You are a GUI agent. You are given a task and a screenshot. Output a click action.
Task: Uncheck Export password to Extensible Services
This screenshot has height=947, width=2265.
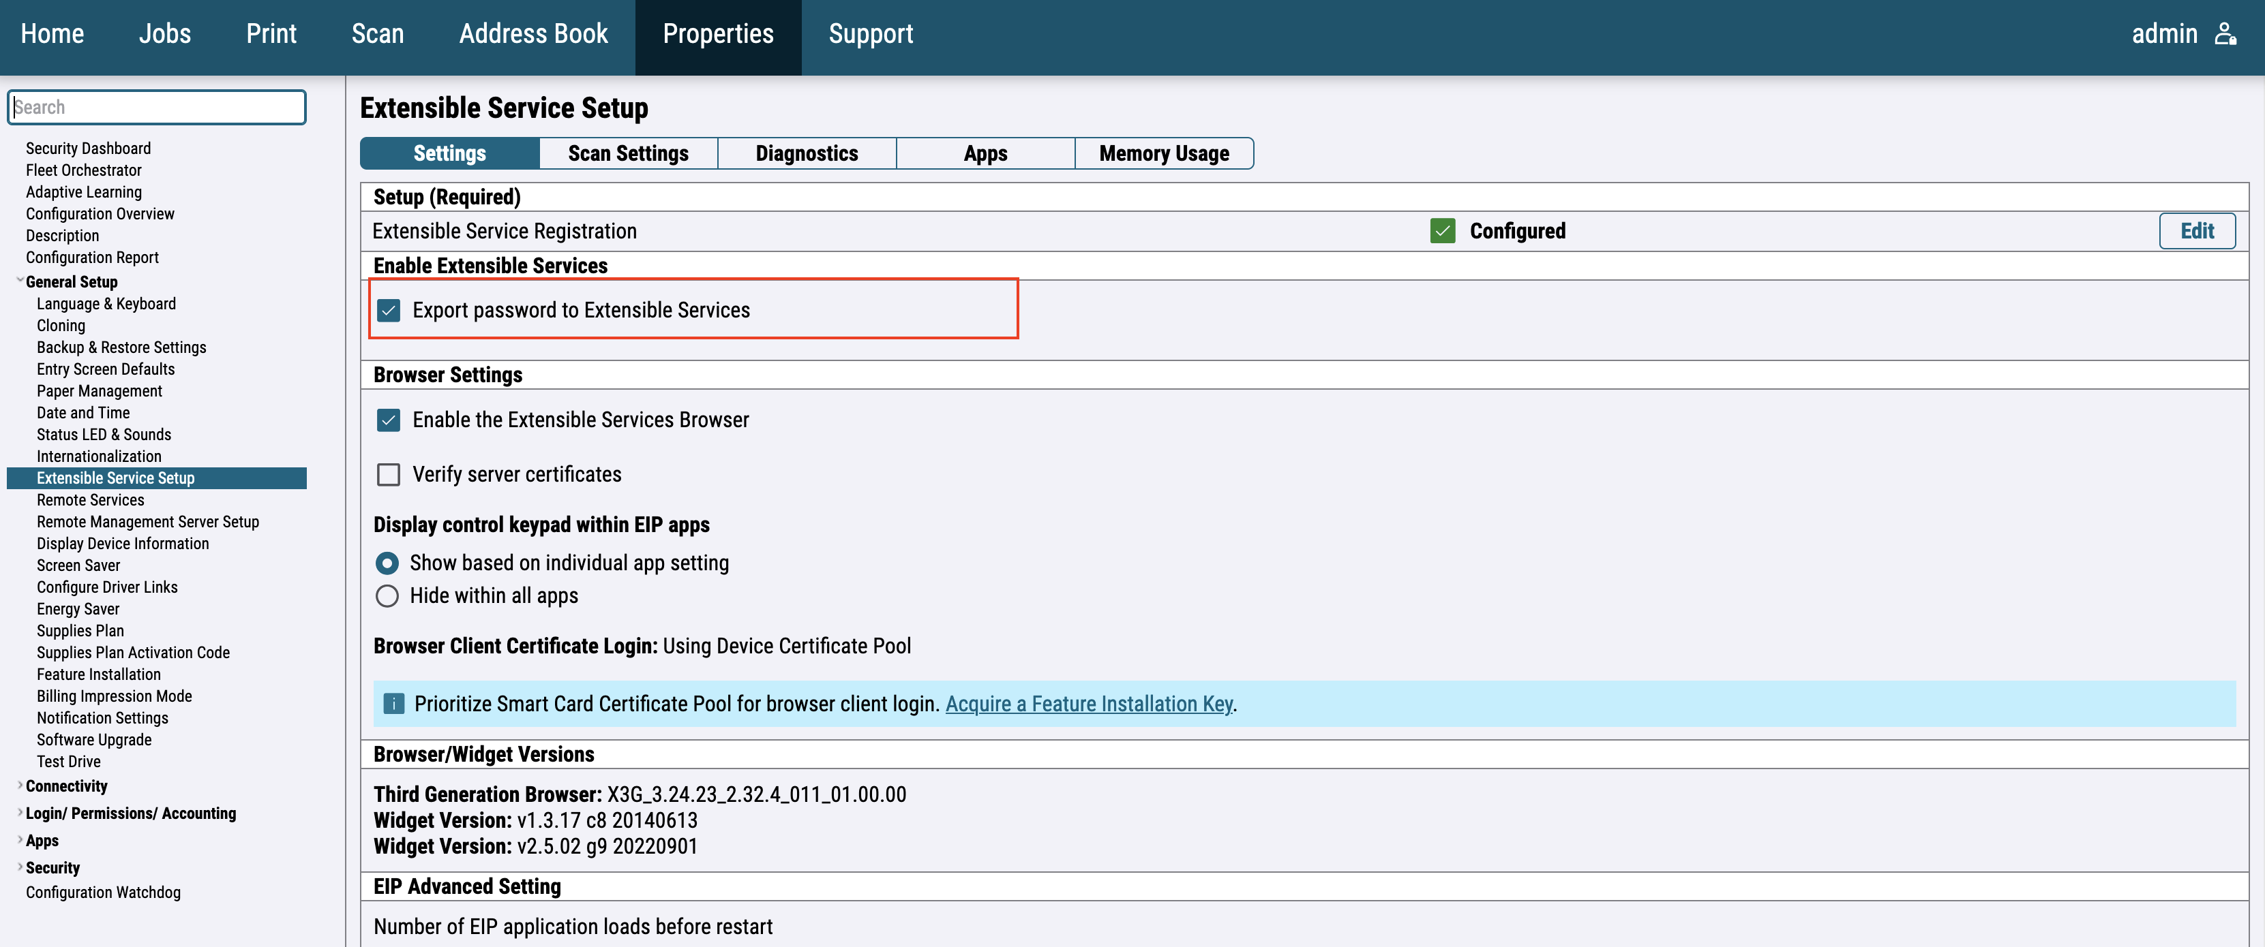point(388,310)
